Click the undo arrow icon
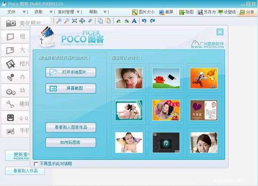The height and width of the screenshot is (186, 258). pos(144,21)
